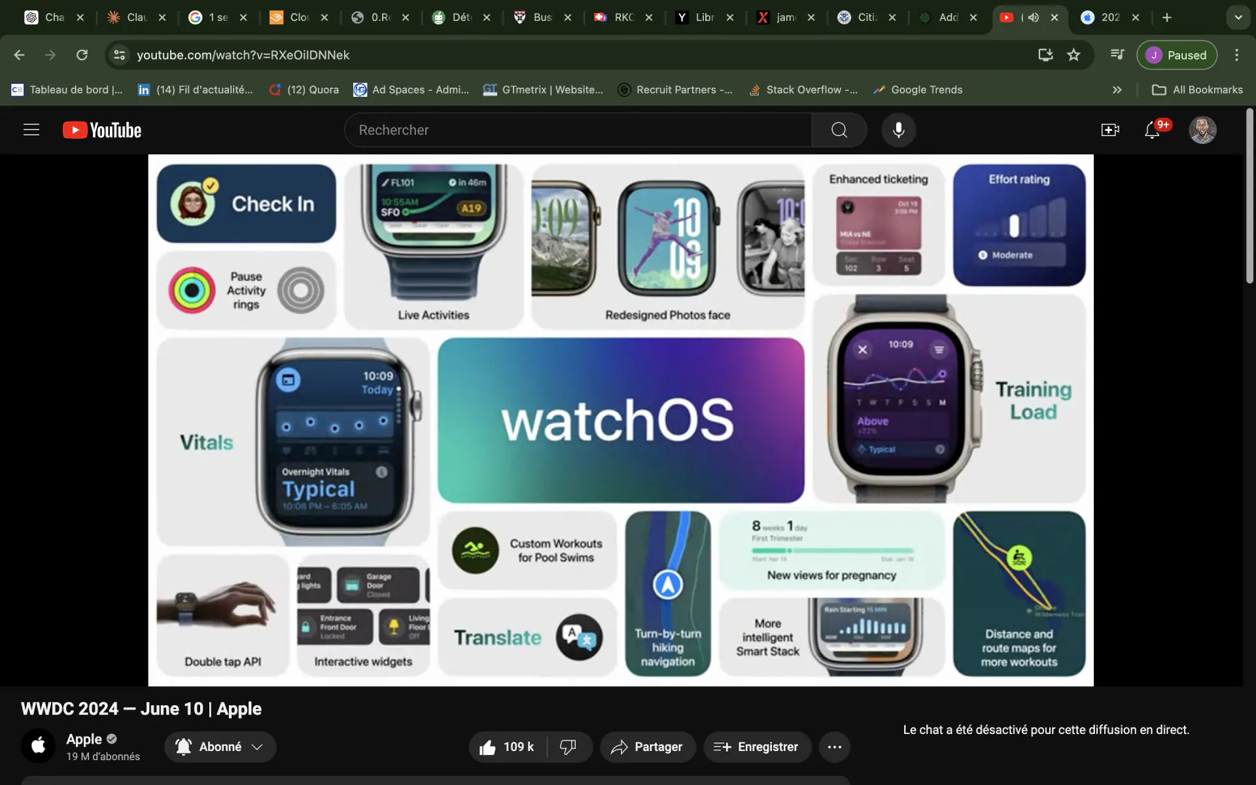Focus the Rechercher search field
The height and width of the screenshot is (785, 1256).
(x=578, y=130)
